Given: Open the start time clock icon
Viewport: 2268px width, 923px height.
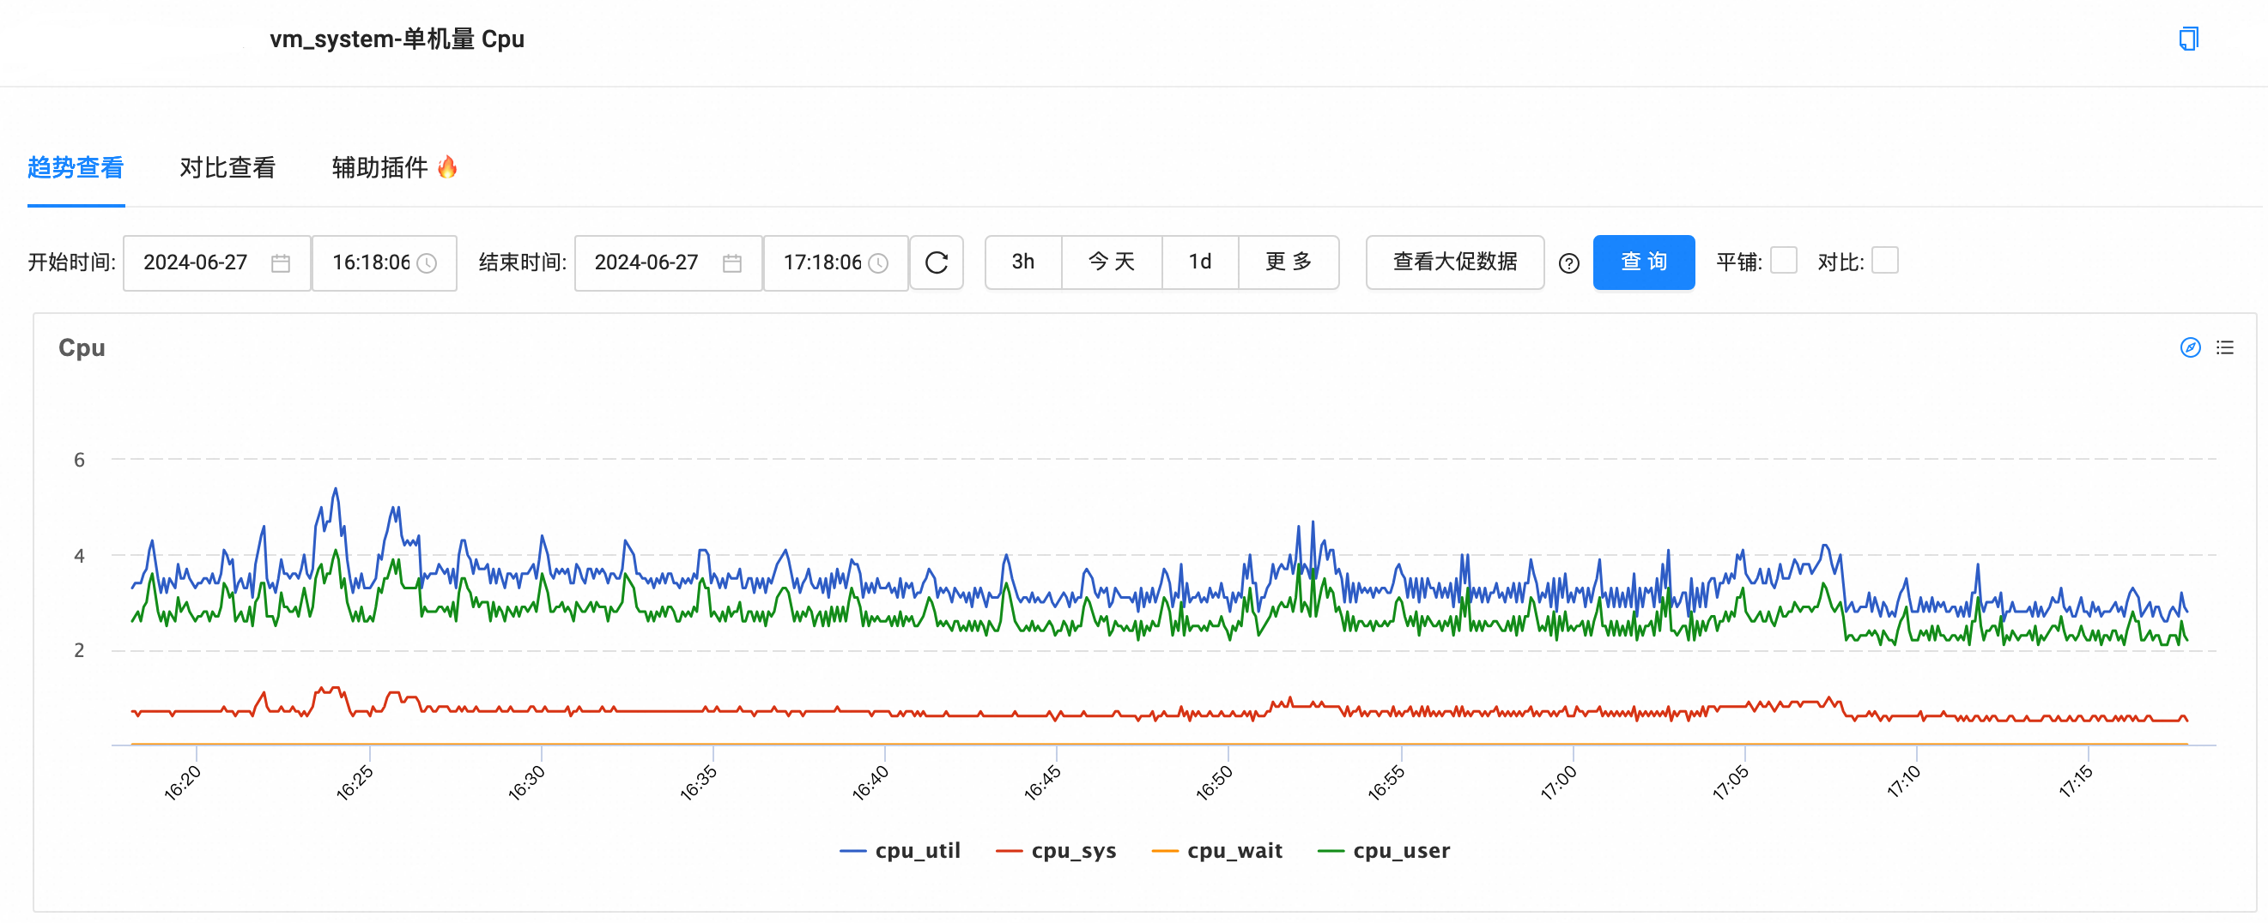Looking at the screenshot, I should click(x=427, y=263).
